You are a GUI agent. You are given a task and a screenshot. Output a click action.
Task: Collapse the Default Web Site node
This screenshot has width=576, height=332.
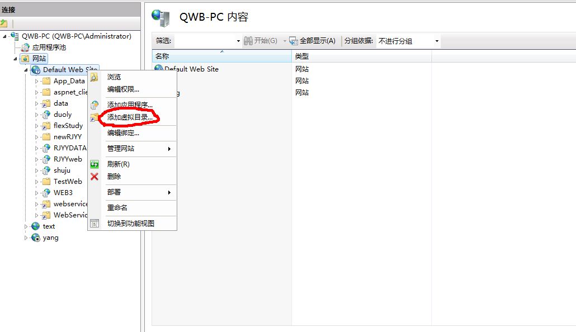[26, 70]
